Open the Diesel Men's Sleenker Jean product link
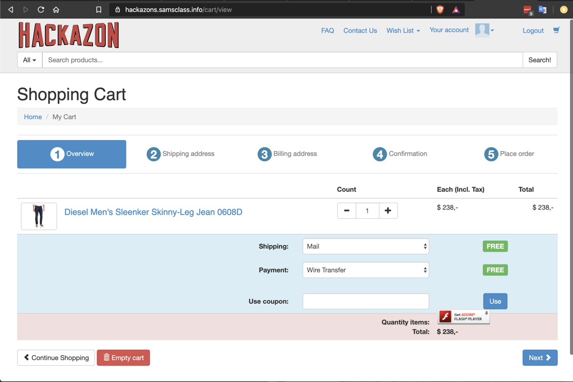 pyautogui.click(x=153, y=212)
